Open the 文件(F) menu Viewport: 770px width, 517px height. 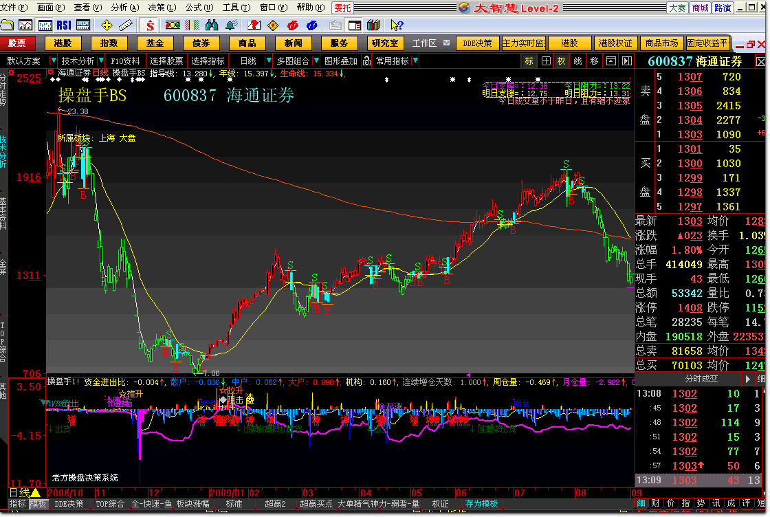click(14, 8)
